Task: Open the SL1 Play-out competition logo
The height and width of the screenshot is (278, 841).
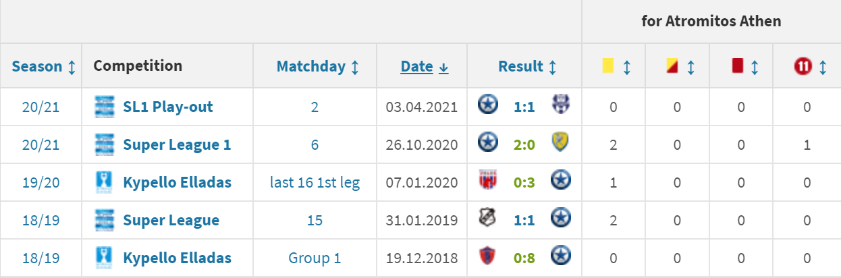Action: point(104,107)
